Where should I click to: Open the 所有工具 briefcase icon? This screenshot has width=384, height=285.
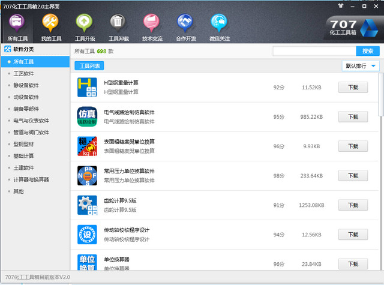(x=17, y=23)
